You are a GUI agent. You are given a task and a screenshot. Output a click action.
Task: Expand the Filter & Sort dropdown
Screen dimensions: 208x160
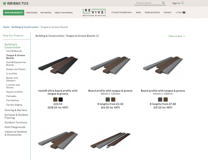(177, 36)
